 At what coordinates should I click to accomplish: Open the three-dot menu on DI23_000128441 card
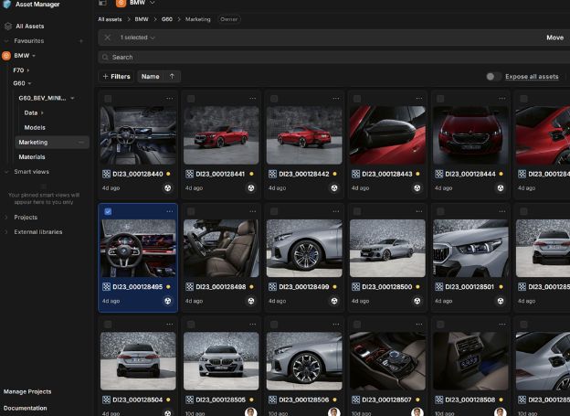pyautogui.click(x=253, y=98)
